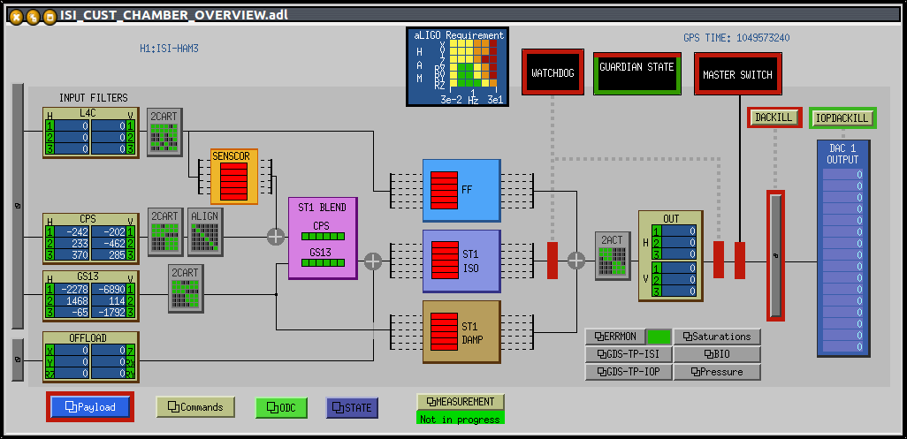Open the Commands menu
Image resolution: width=907 pixels, height=439 pixels.
[195, 407]
